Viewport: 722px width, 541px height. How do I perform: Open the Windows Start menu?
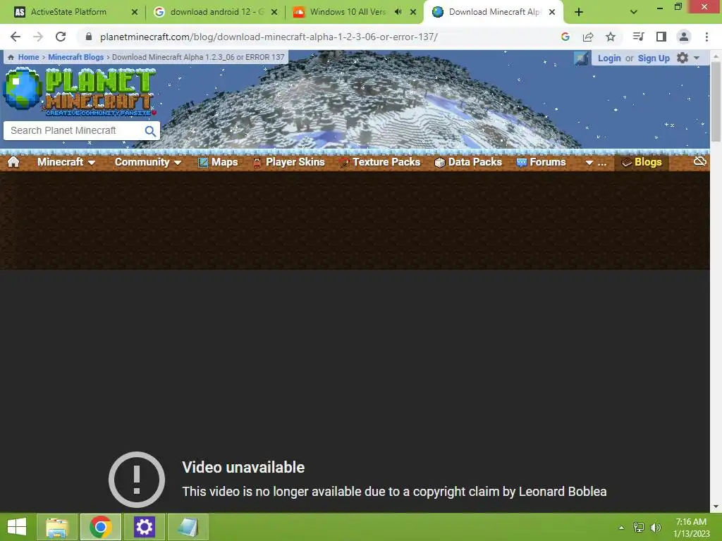pyautogui.click(x=17, y=527)
